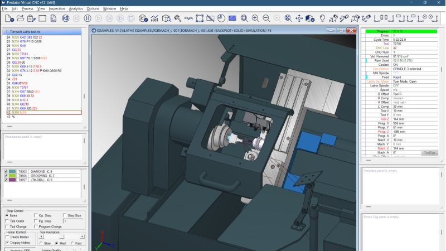The image size is (446, 251).
Task: Minimize the simulation child window
Action: pos(331,30)
